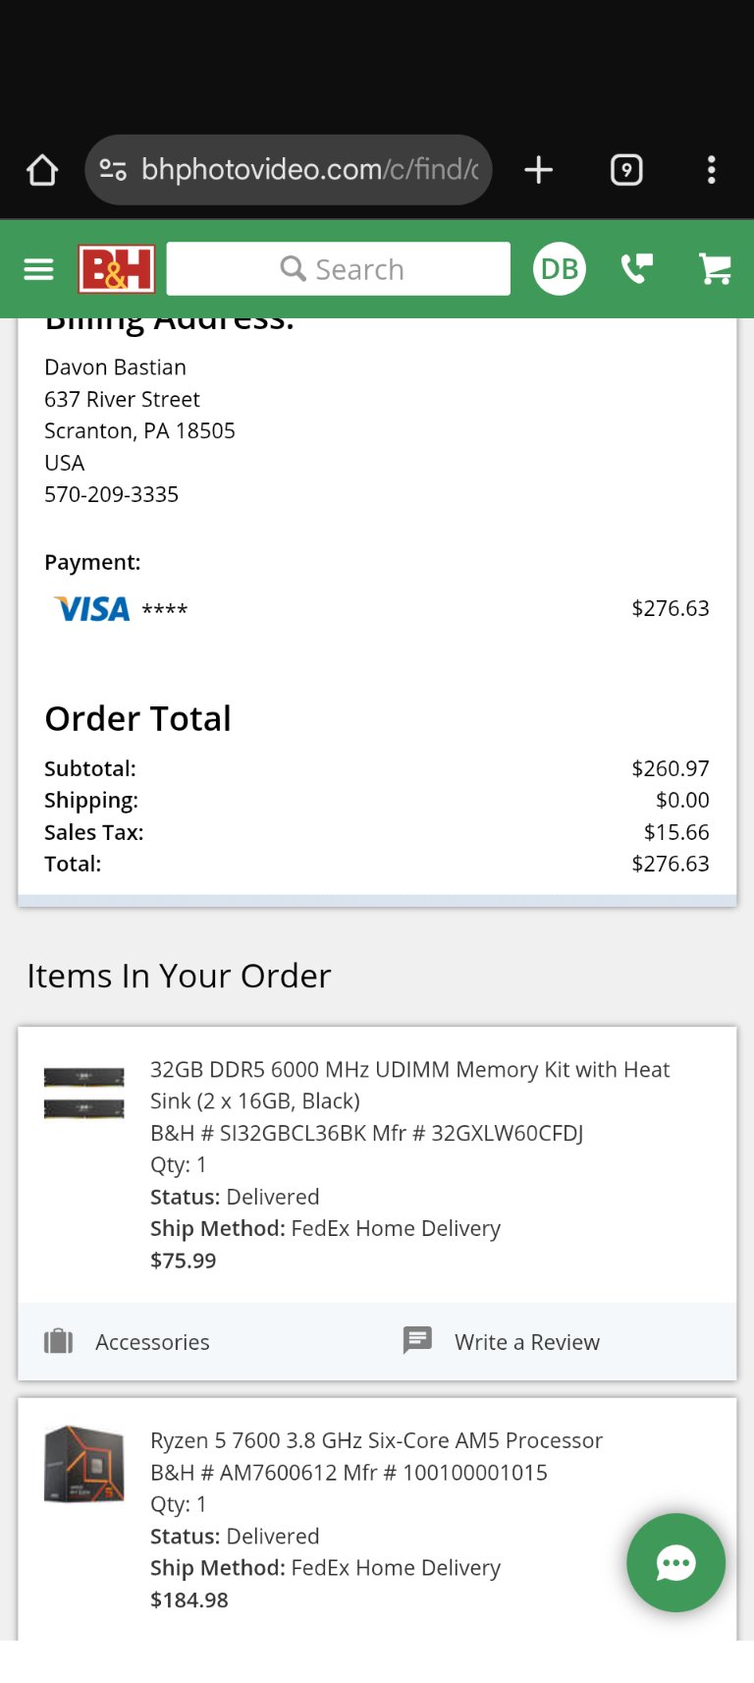View Accessories for the memory kit
Image resolution: width=754 pixels, height=1683 pixels.
pyautogui.click(x=152, y=1342)
